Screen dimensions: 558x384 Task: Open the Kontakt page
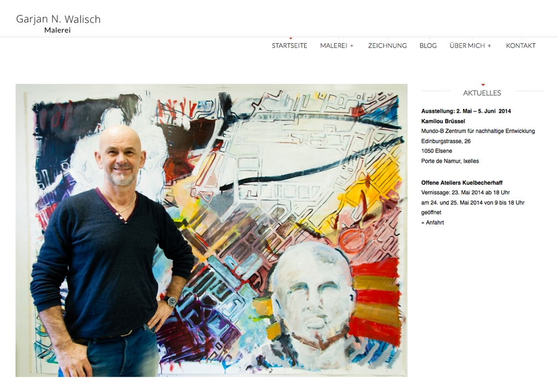521,45
